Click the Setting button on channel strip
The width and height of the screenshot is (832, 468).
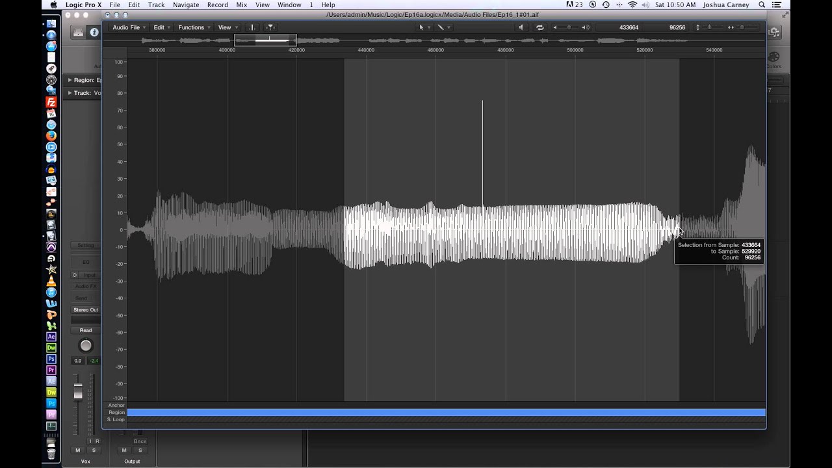(x=86, y=246)
